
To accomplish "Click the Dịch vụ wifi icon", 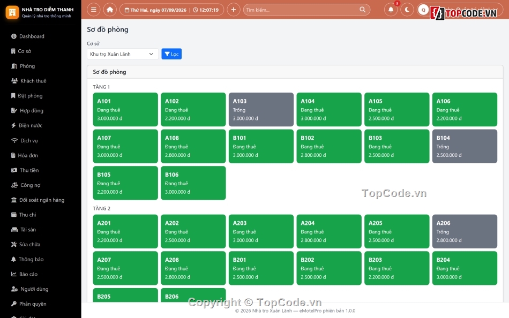I will click(x=14, y=140).
